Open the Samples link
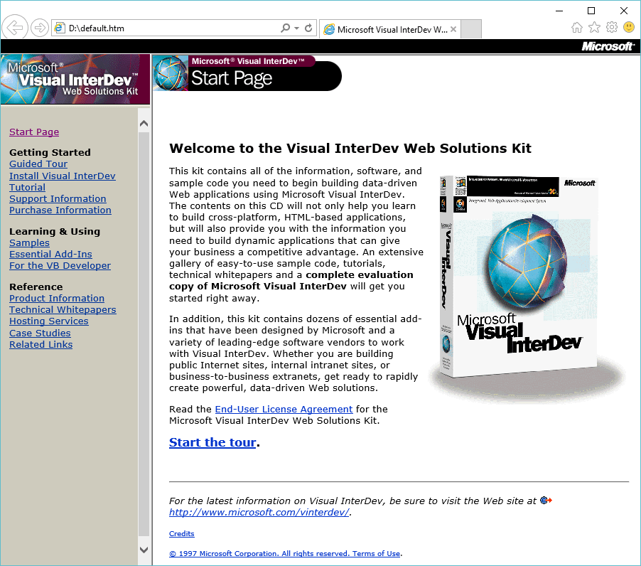The image size is (641, 566). (x=29, y=243)
